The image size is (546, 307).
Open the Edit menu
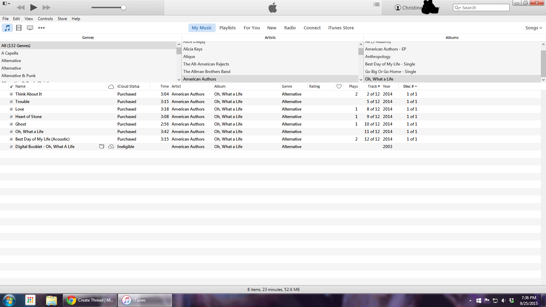(x=16, y=19)
